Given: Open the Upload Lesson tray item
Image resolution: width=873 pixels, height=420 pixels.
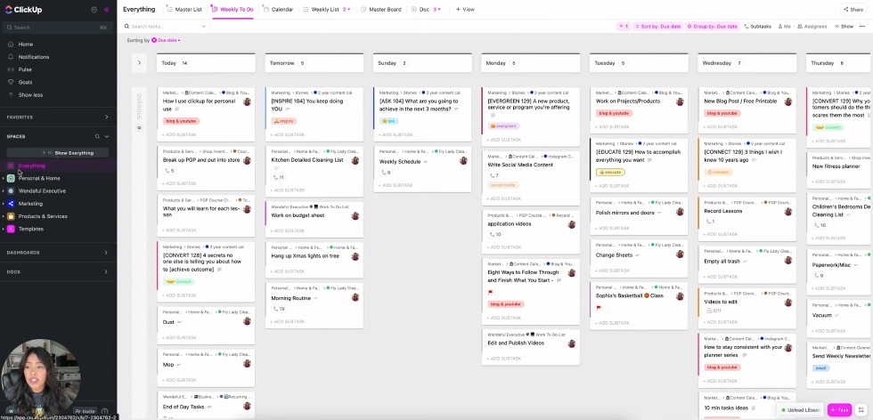Looking at the screenshot, I should coord(800,410).
